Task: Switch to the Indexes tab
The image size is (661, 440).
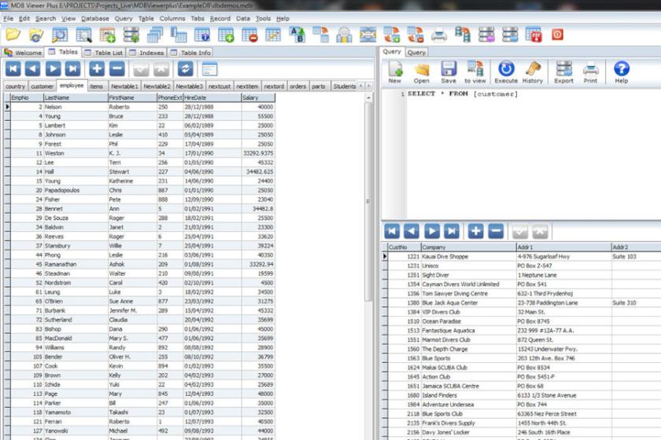Action: coord(146,53)
